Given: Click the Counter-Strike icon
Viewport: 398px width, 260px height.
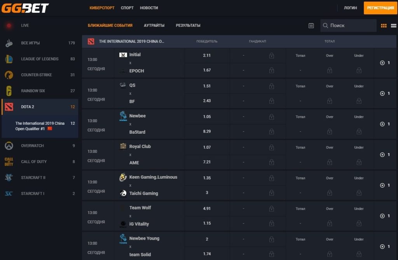Looking at the screenshot, I should tap(9, 75).
